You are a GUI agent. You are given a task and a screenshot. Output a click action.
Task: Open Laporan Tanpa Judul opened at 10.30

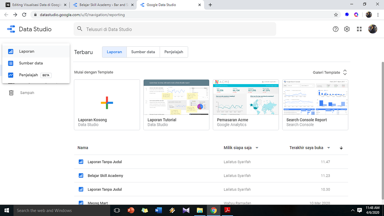point(211,189)
